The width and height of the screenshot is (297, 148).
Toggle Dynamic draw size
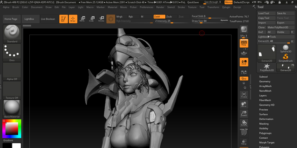pos(224,20)
